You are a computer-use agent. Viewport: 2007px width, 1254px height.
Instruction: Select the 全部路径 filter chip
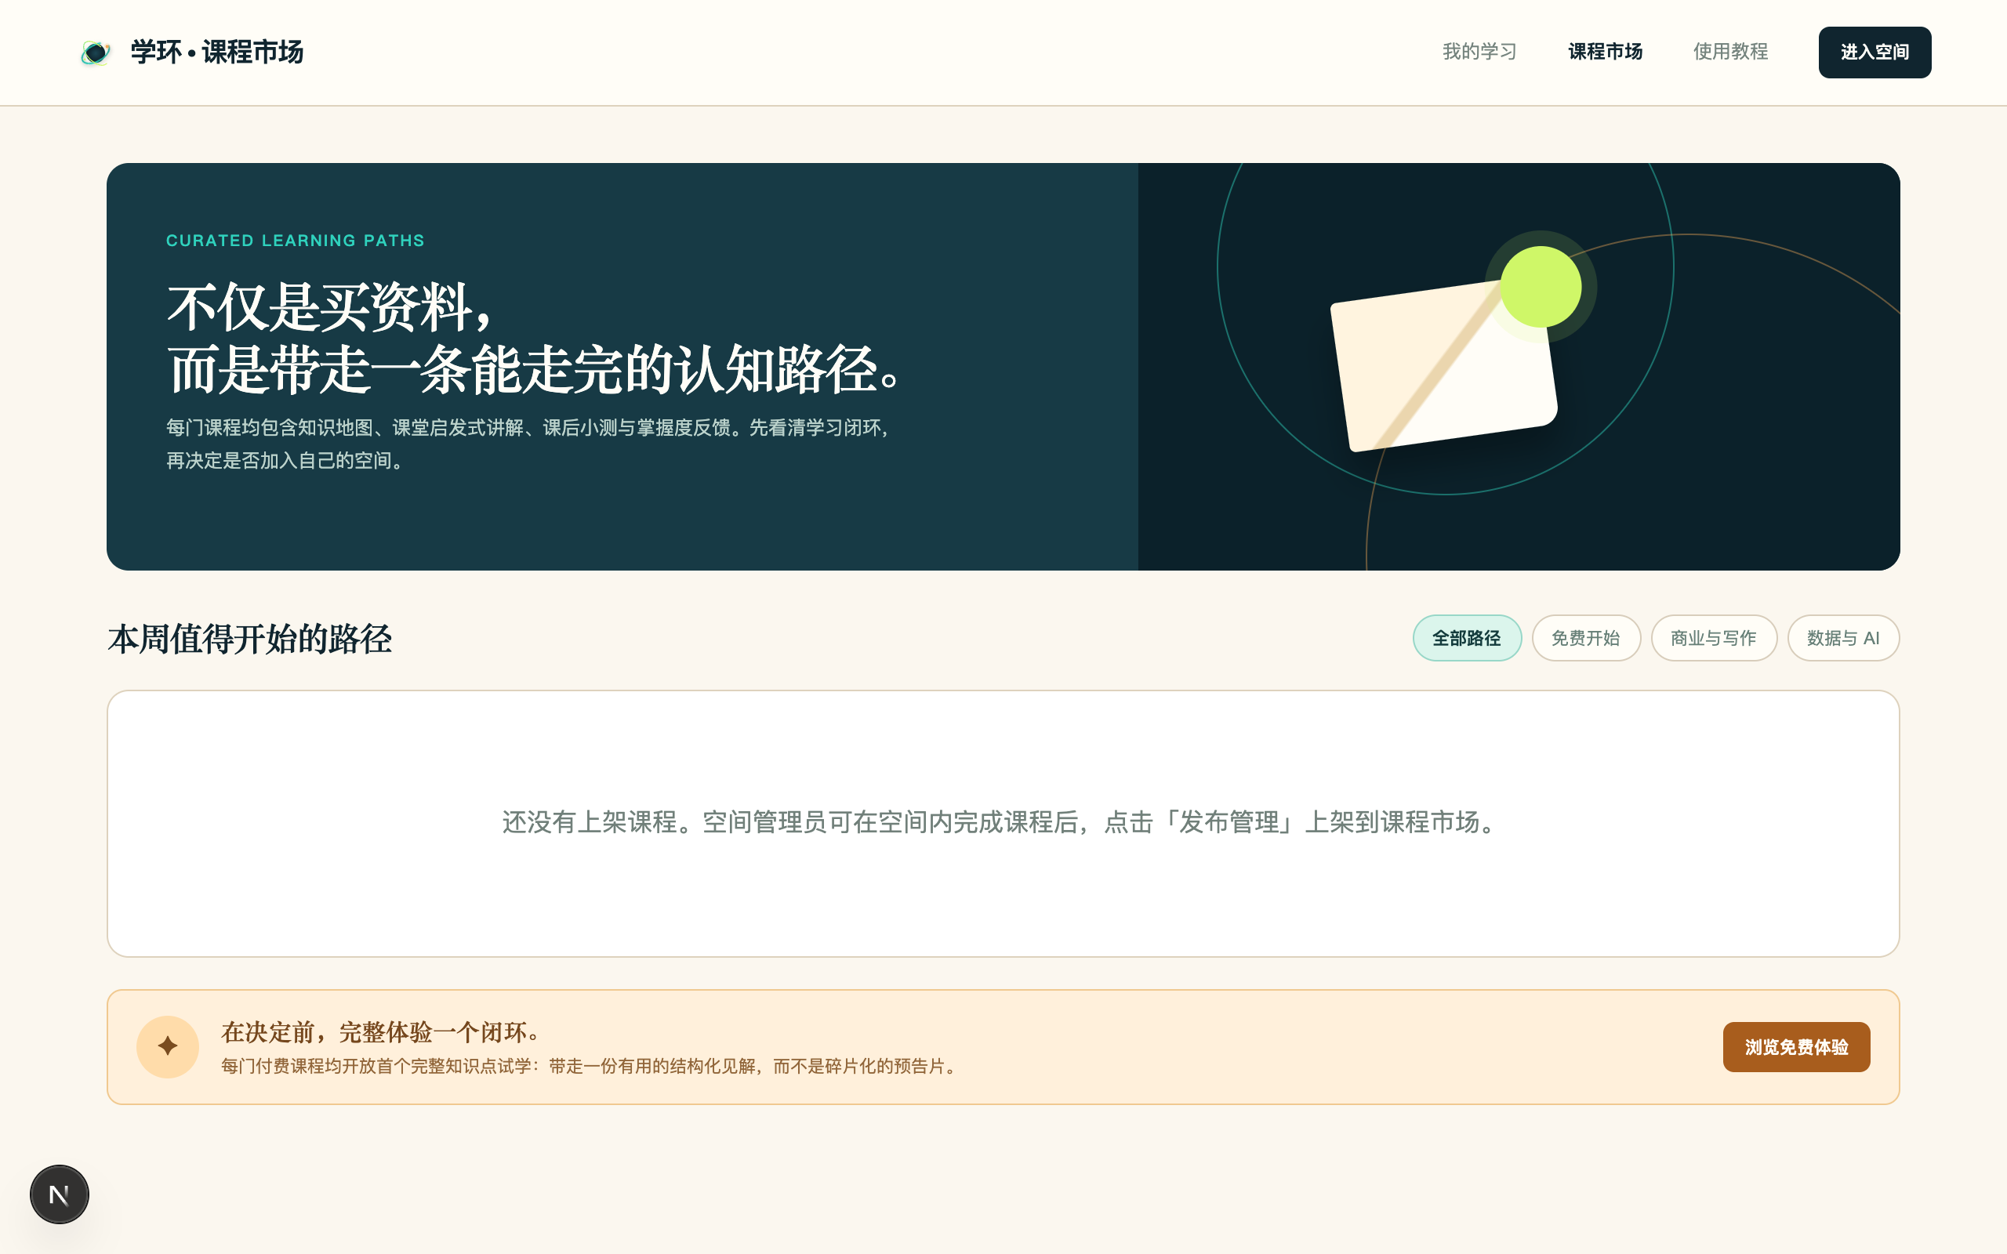coord(1467,638)
